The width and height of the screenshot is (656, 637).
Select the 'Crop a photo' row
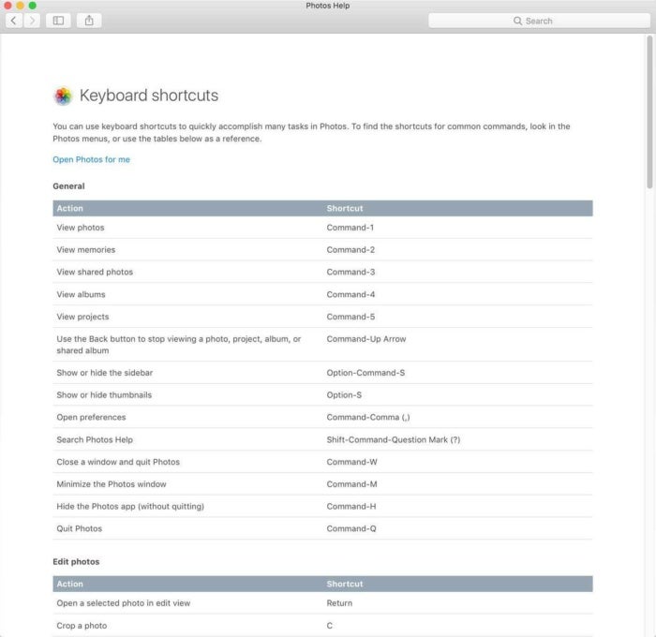[322, 626]
